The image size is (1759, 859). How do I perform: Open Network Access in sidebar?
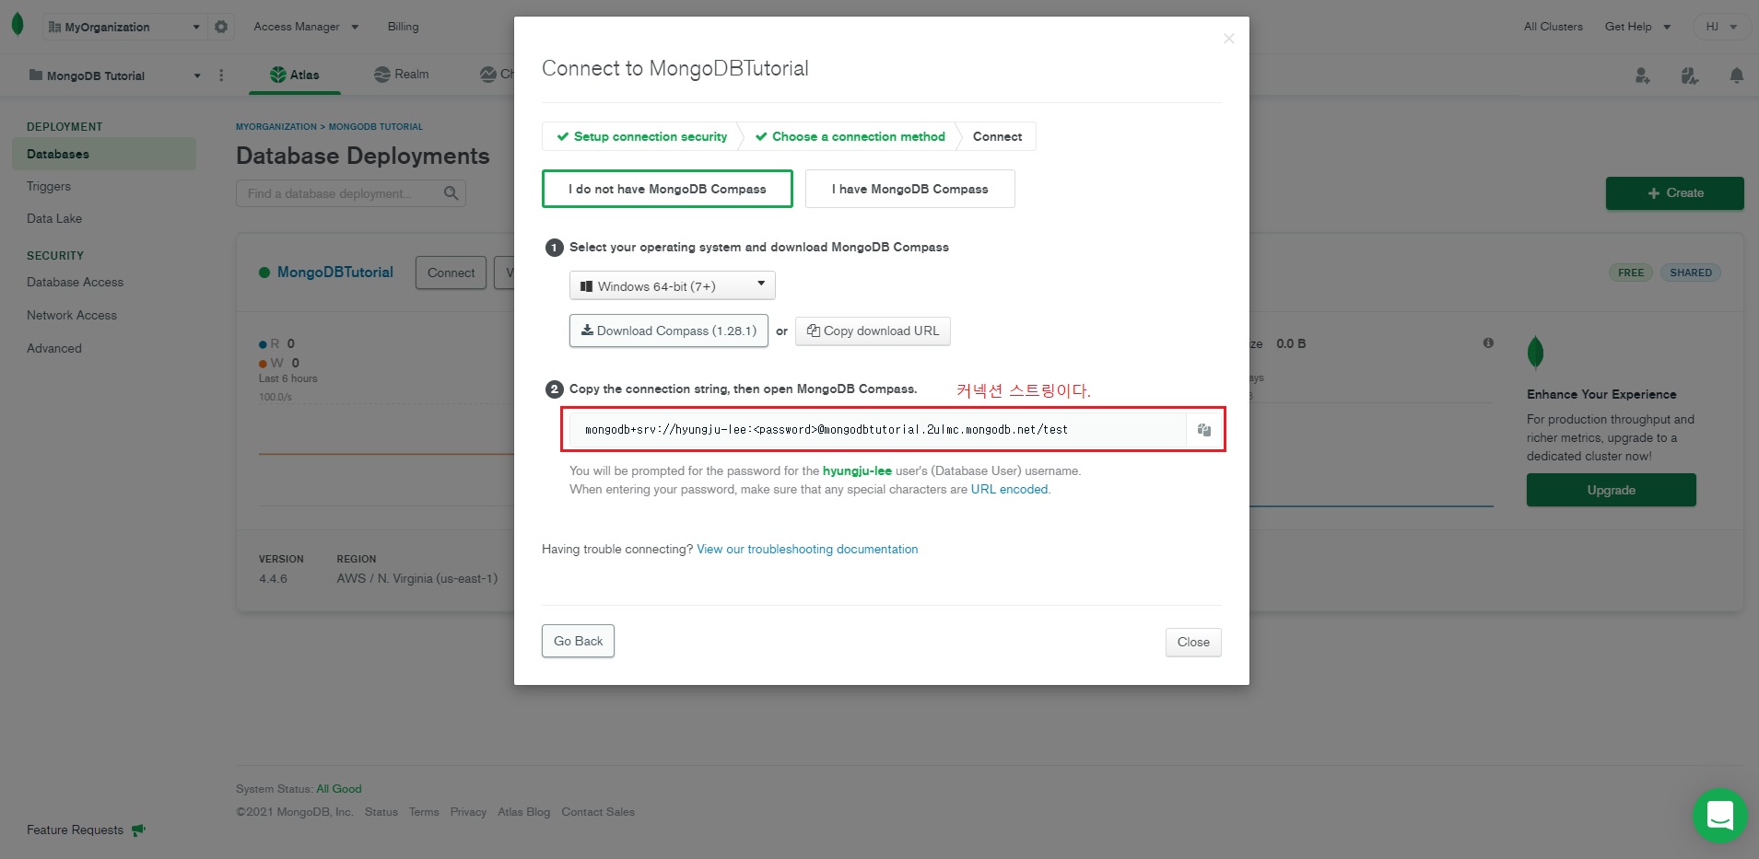pos(72,315)
